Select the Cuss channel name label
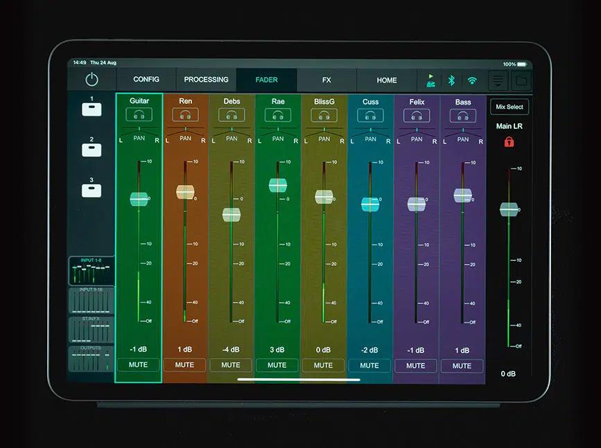The width and height of the screenshot is (601, 448). pyautogui.click(x=369, y=101)
